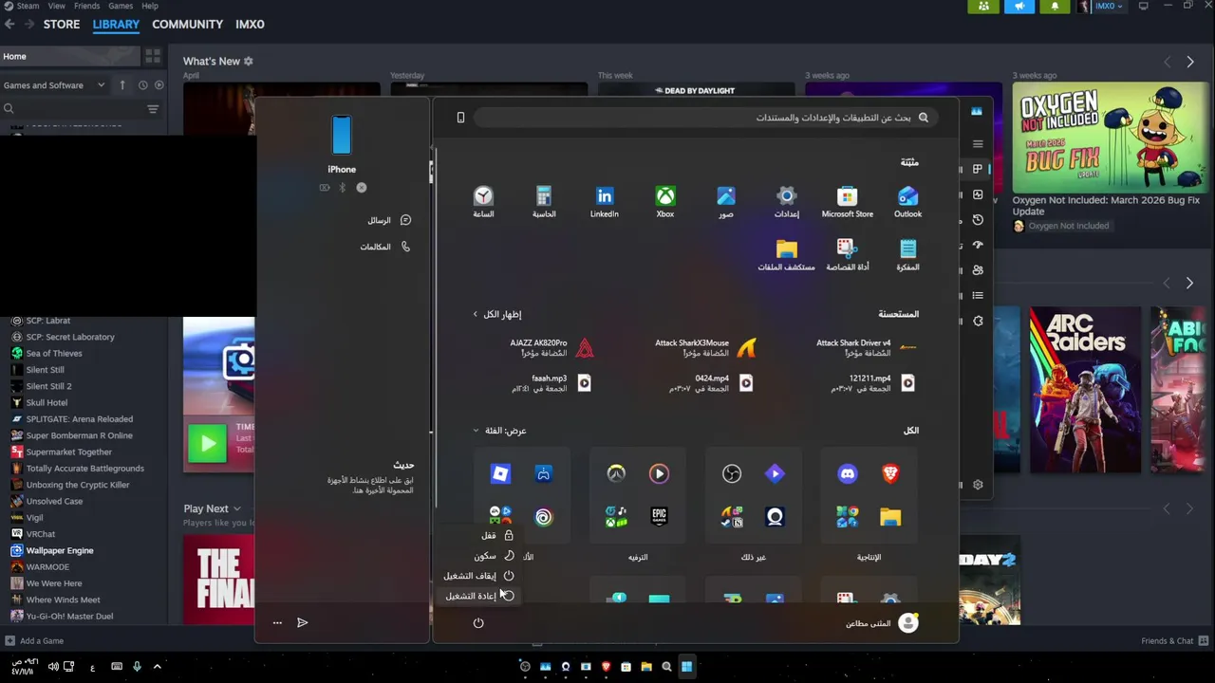Open Calls (المكالمات) in the iPhone panel
The image size is (1215, 683).
click(x=385, y=247)
